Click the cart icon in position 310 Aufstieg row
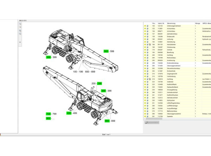The image size is (211, 156). point(150,80)
